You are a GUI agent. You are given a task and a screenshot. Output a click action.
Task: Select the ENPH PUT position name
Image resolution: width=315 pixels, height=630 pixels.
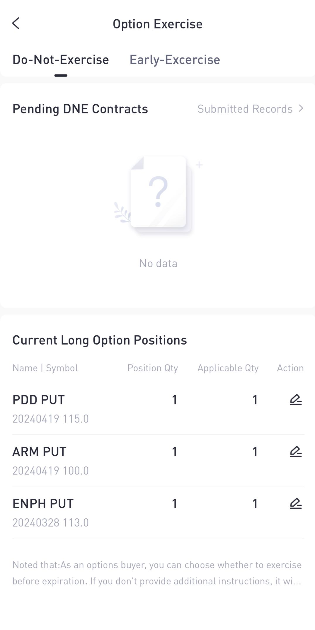pos(43,504)
